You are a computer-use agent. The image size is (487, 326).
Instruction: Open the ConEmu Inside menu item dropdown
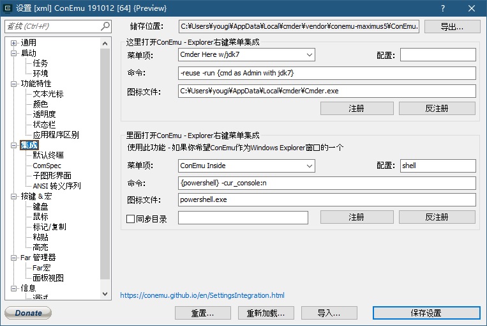[310, 166]
